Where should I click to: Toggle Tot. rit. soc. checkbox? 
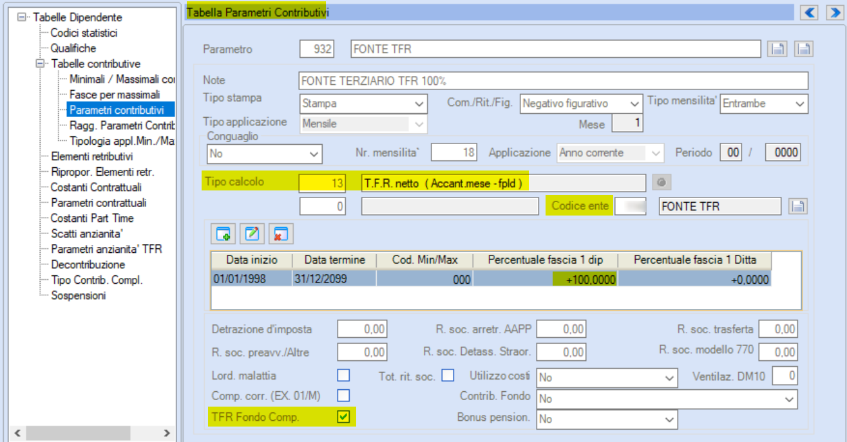448,375
